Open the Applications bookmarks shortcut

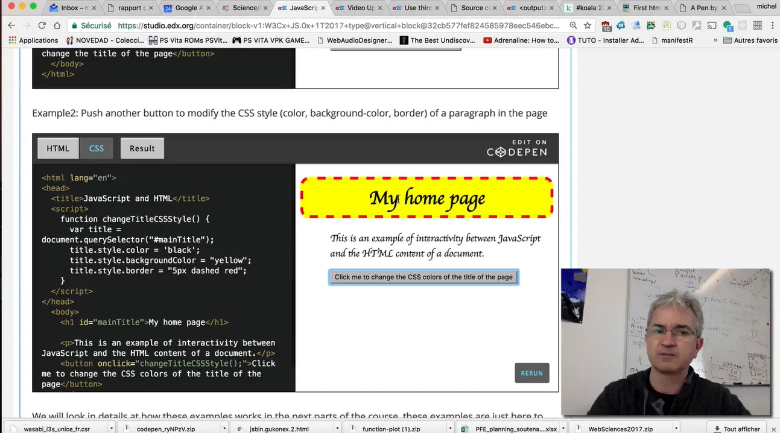(x=33, y=40)
